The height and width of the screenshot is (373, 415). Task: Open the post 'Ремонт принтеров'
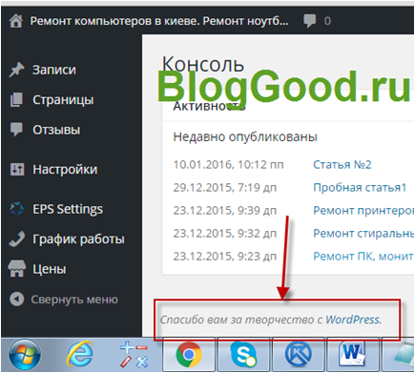coord(363,210)
